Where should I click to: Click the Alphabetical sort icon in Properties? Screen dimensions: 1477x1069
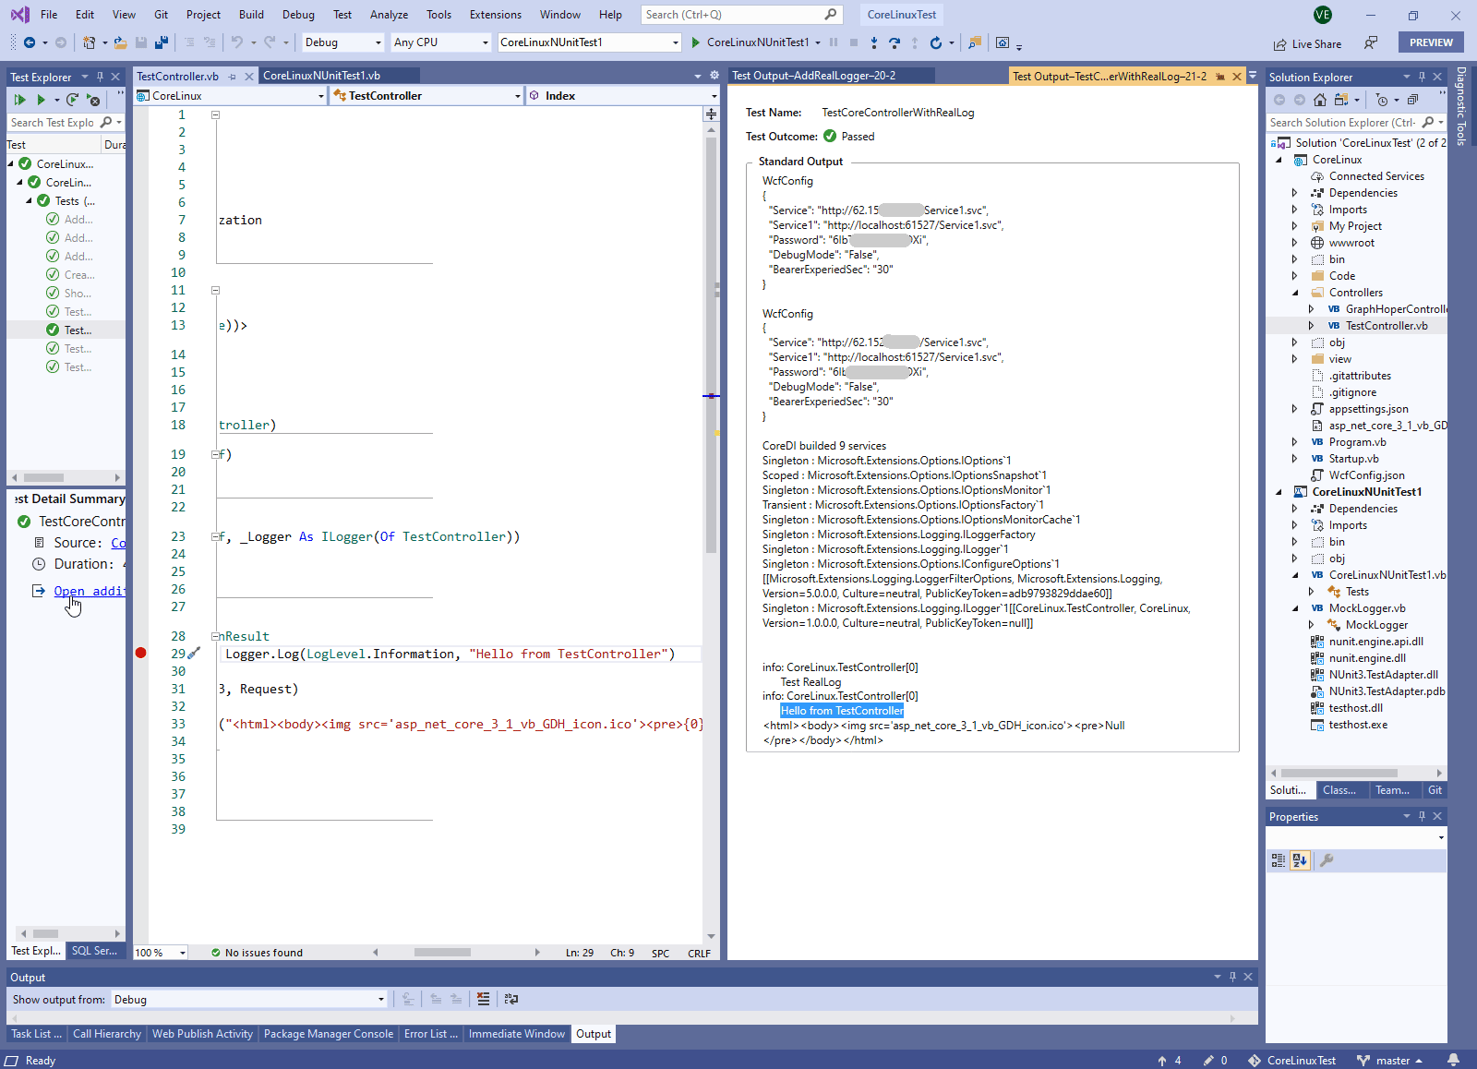tap(1300, 860)
